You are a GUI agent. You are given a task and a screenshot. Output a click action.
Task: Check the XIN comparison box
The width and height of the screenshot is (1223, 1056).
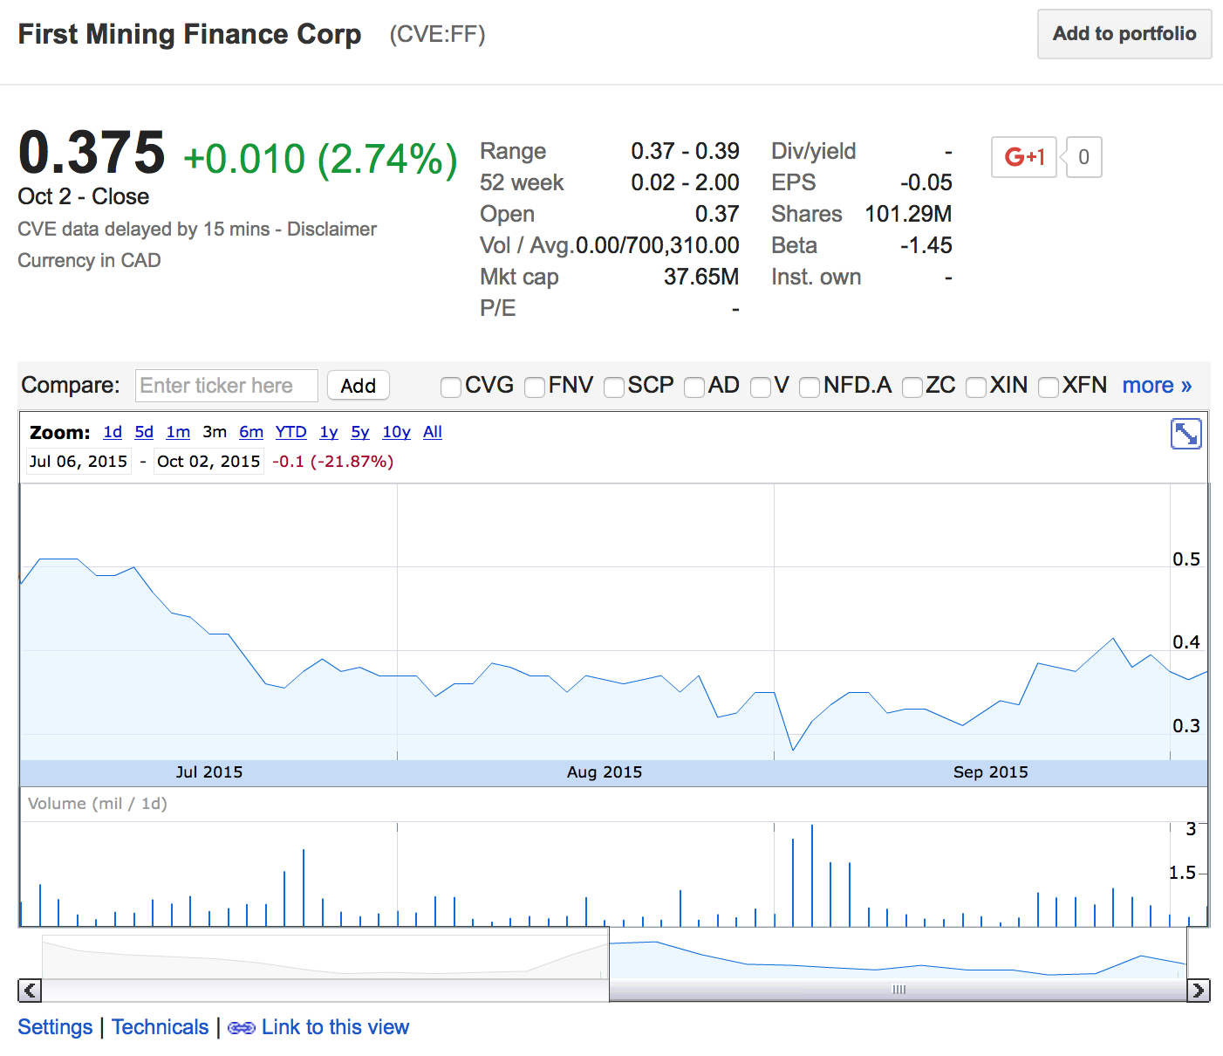(x=975, y=387)
